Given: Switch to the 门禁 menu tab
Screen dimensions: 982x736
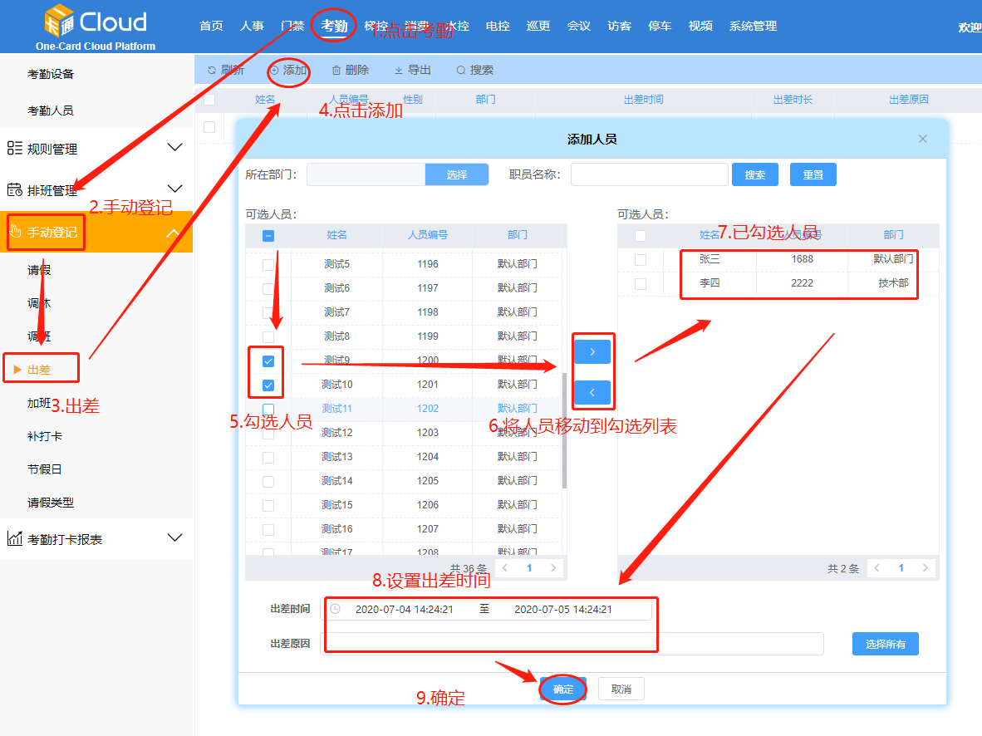Looking at the screenshot, I should (292, 26).
